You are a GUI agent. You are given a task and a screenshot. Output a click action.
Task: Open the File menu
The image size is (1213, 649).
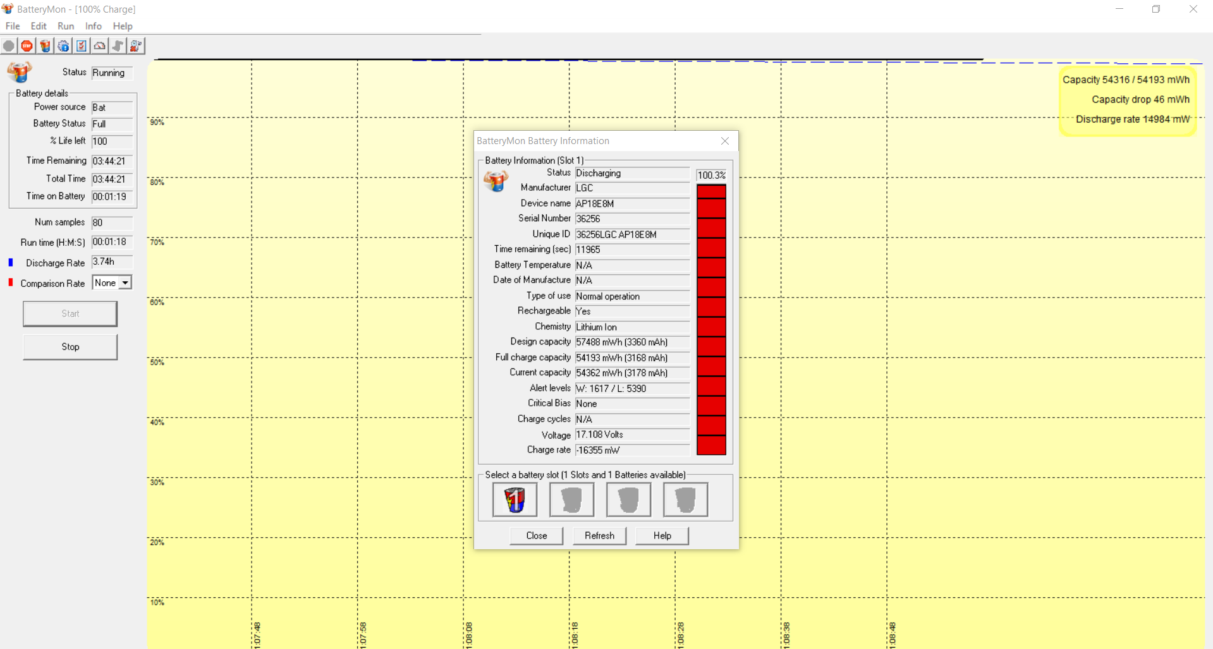pyautogui.click(x=13, y=26)
